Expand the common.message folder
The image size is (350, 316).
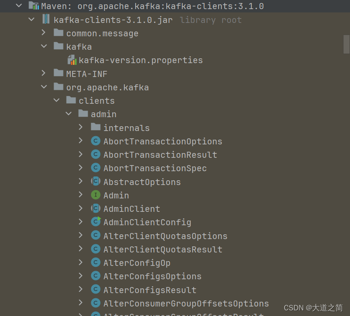click(44, 32)
